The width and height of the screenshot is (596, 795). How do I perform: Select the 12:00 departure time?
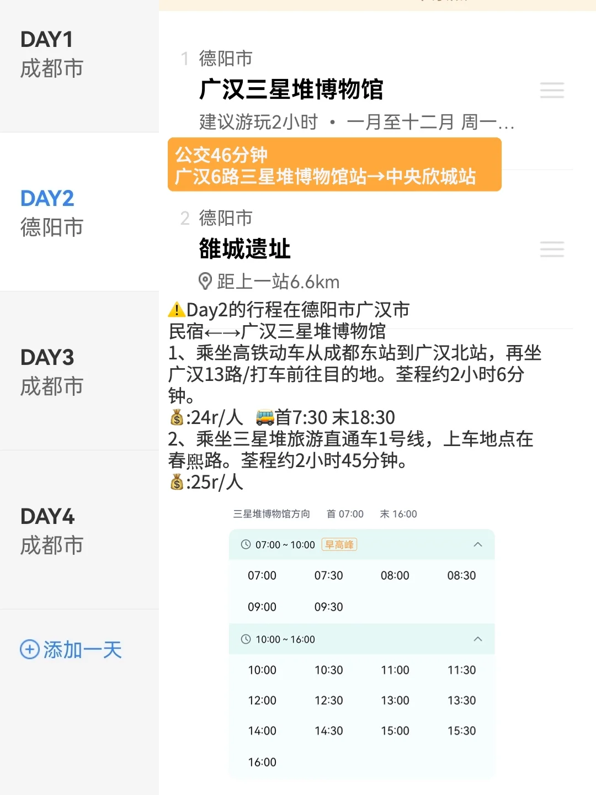coord(262,701)
